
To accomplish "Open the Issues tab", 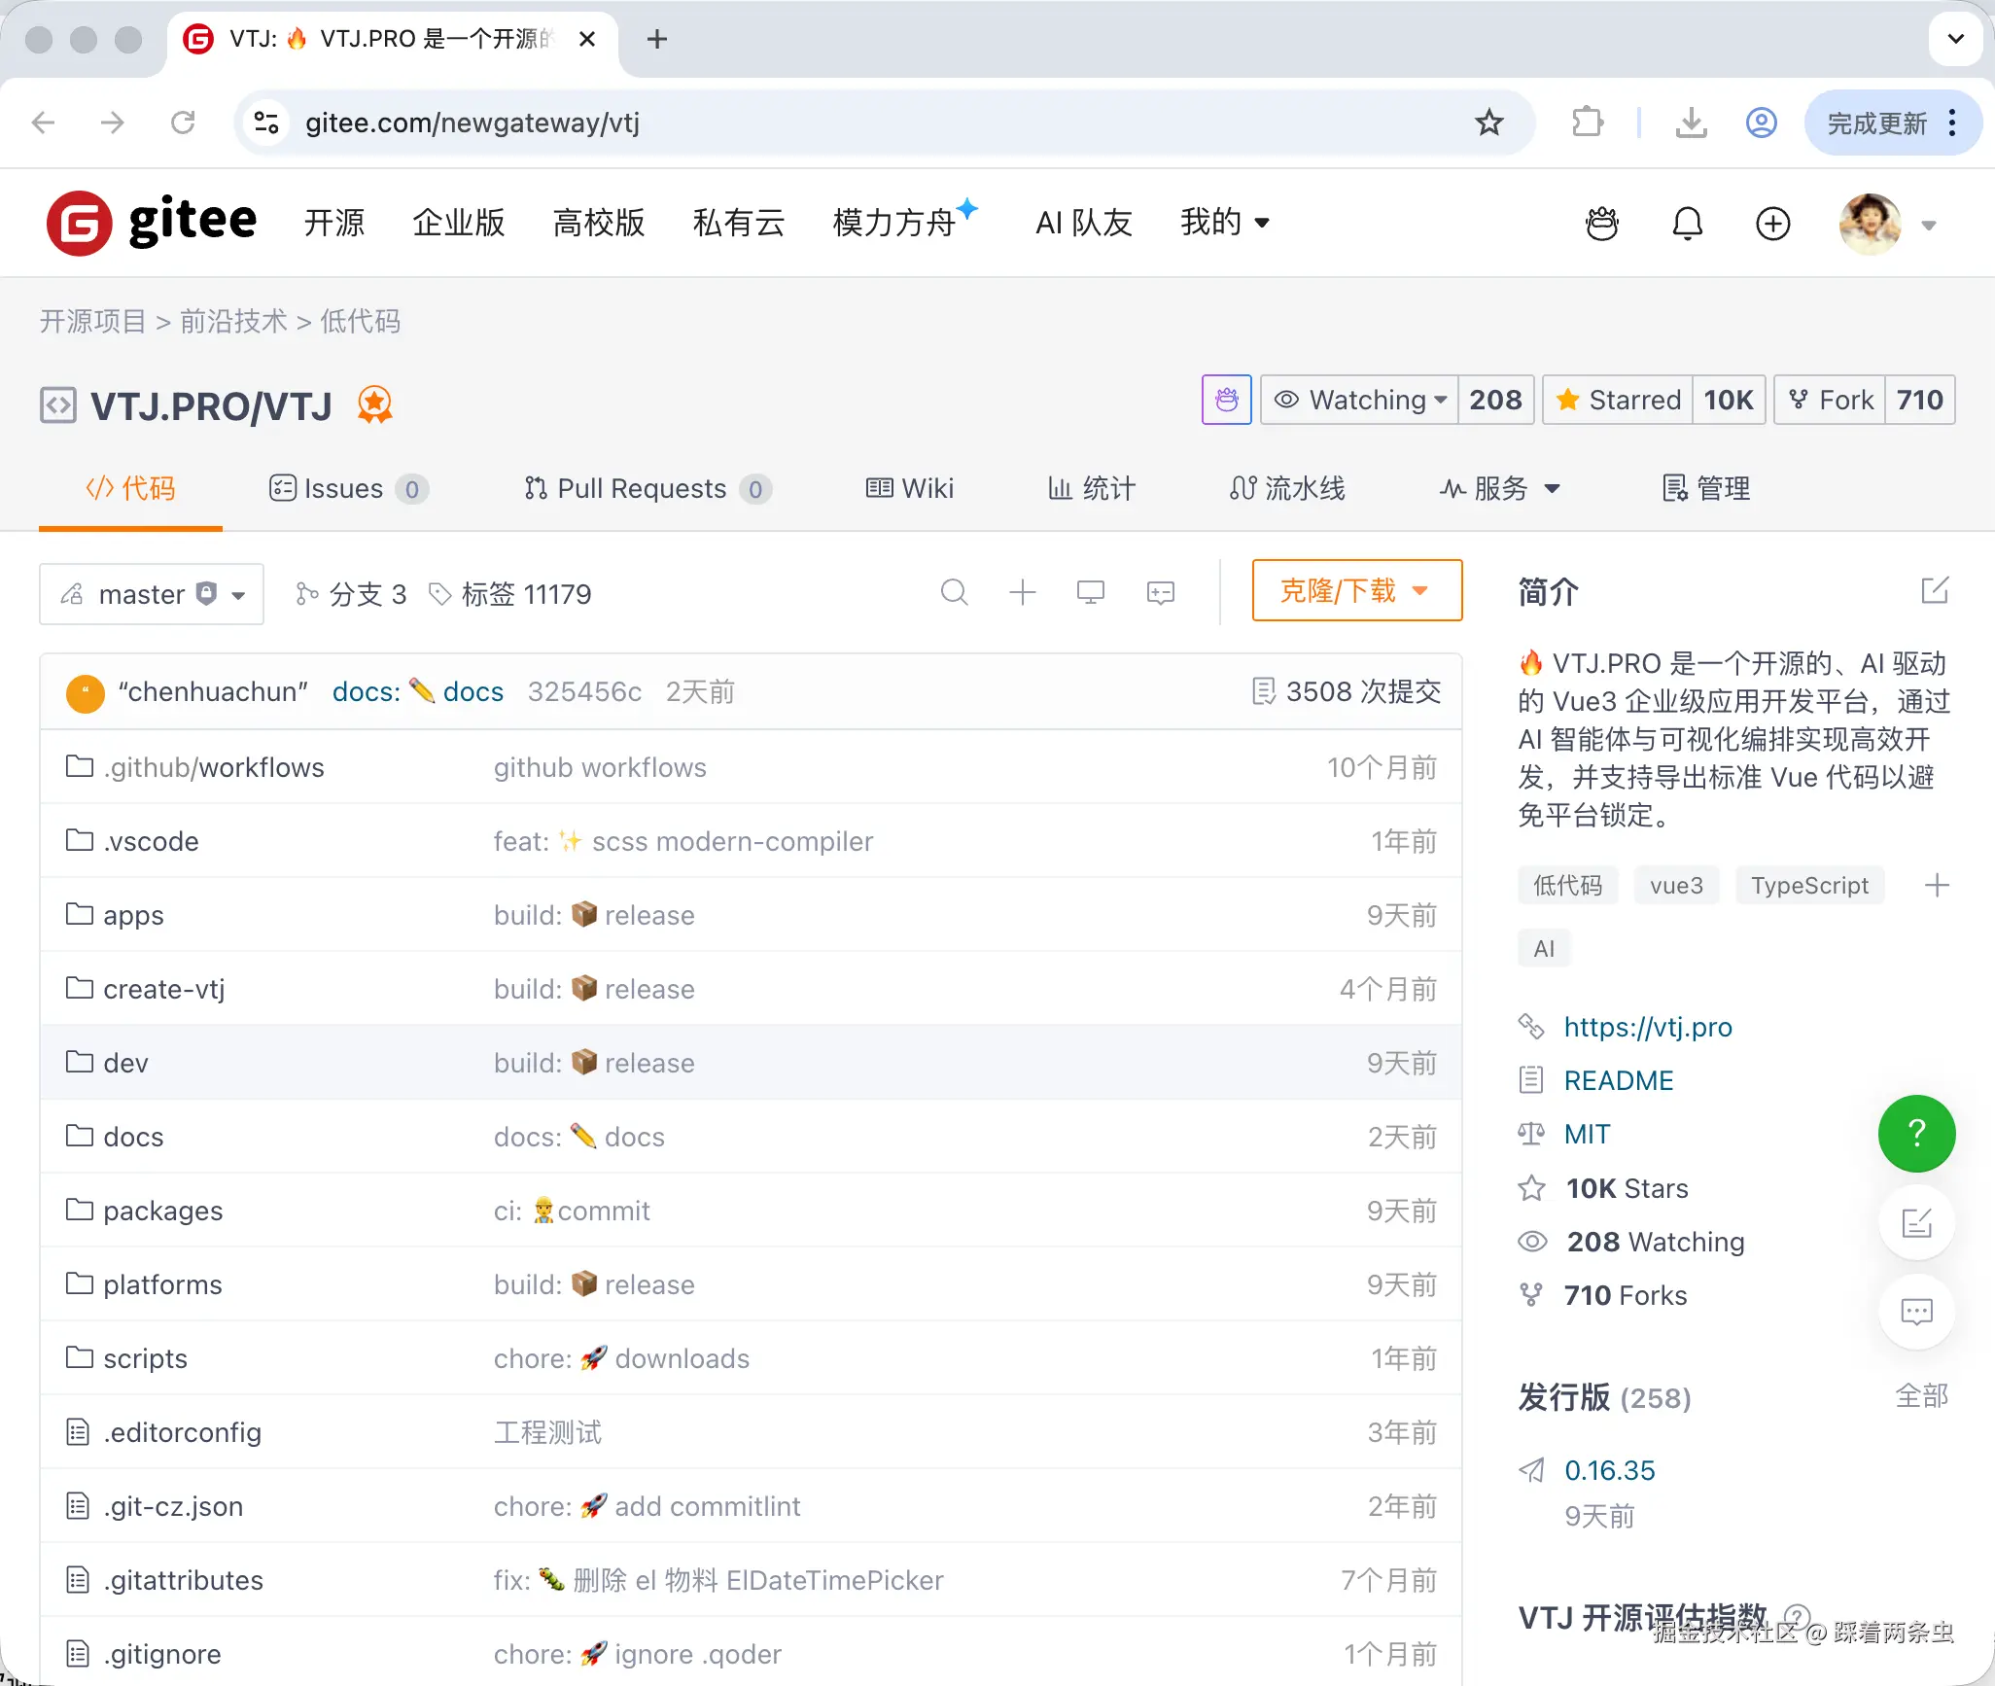I will [x=348, y=488].
